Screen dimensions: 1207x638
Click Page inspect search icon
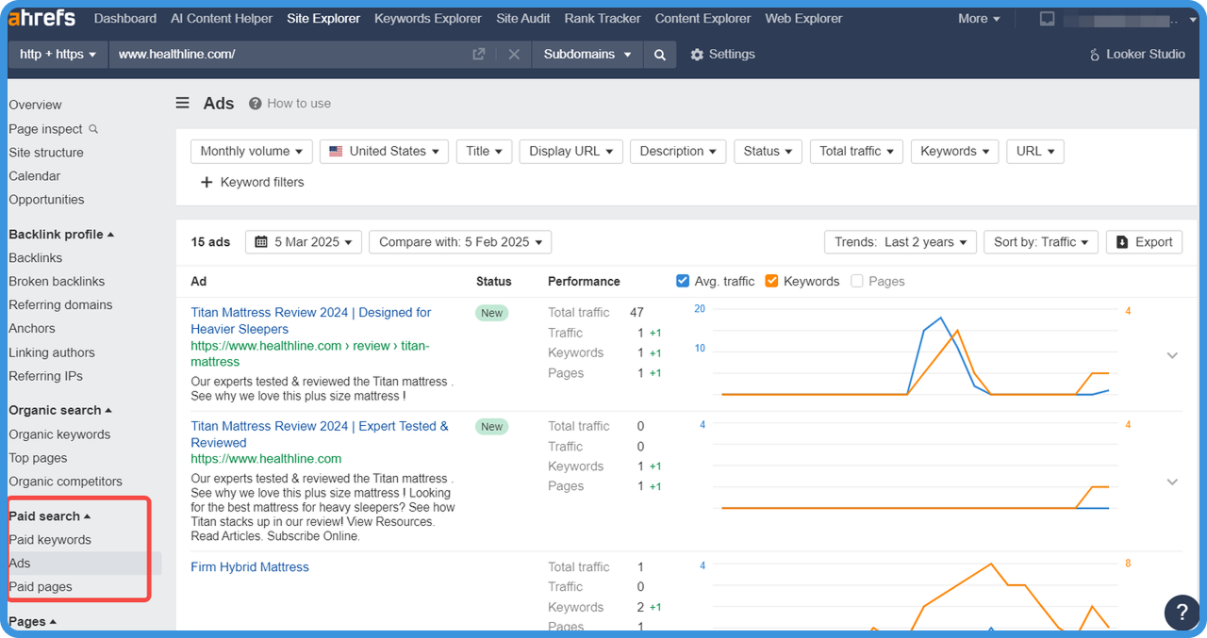pos(93,129)
